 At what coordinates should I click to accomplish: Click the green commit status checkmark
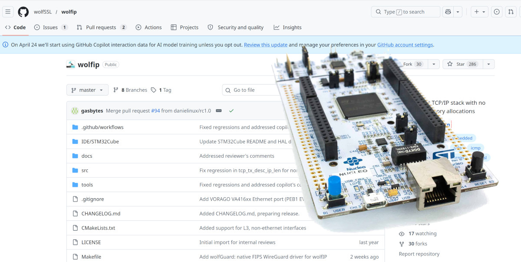[x=231, y=111]
